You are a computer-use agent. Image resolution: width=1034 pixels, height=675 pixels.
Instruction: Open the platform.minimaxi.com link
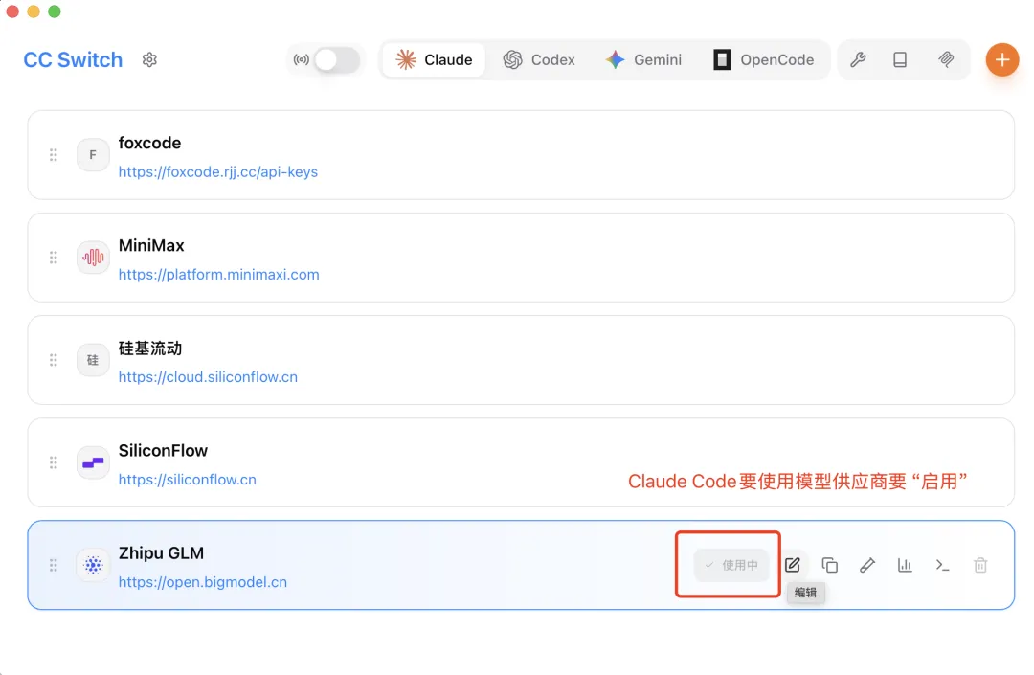218,275
